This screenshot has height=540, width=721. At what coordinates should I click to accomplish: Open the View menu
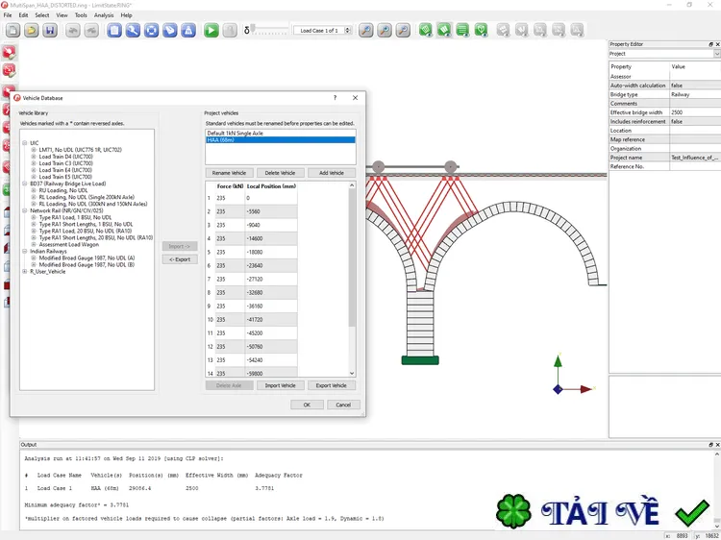(62, 15)
